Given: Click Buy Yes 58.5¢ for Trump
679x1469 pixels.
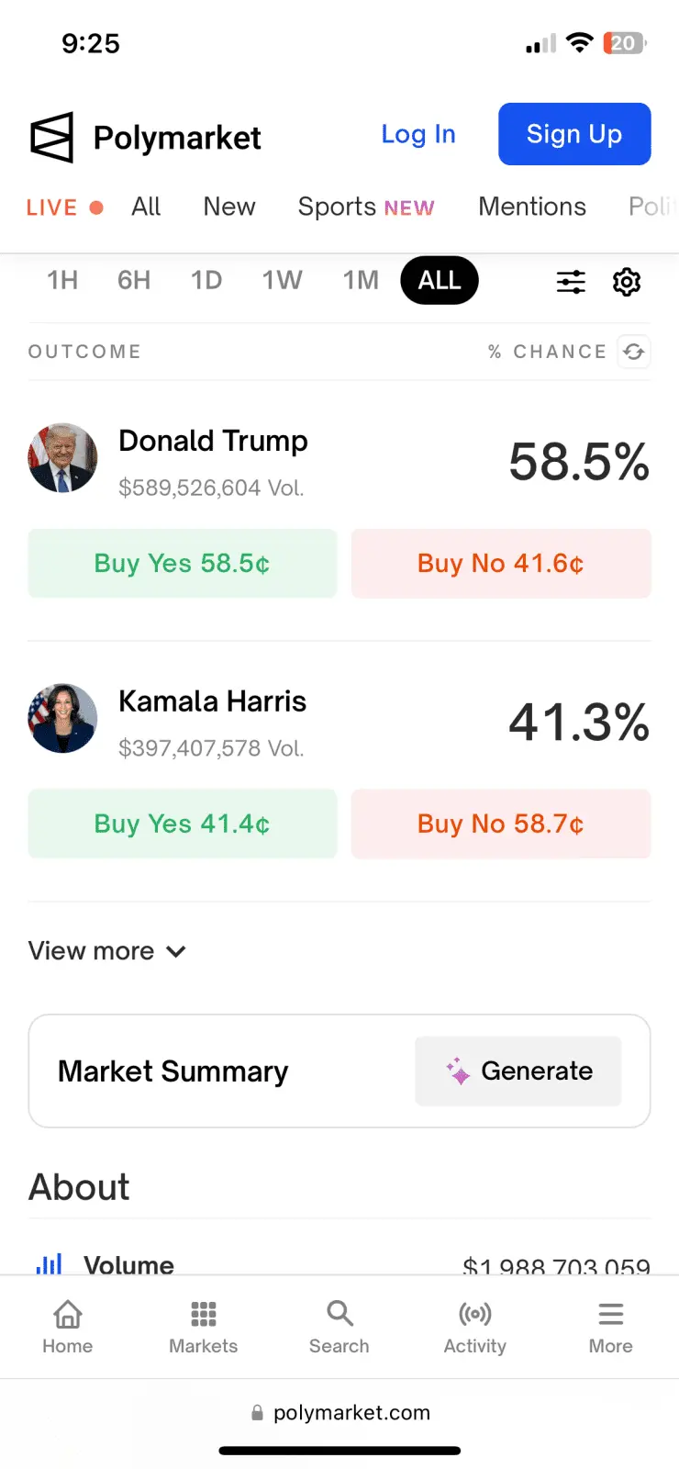Looking at the screenshot, I should 183,564.
